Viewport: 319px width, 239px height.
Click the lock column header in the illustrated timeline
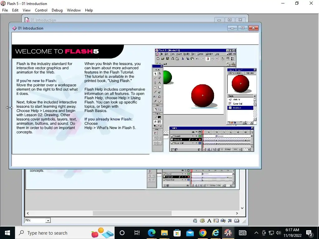(197, 132)
